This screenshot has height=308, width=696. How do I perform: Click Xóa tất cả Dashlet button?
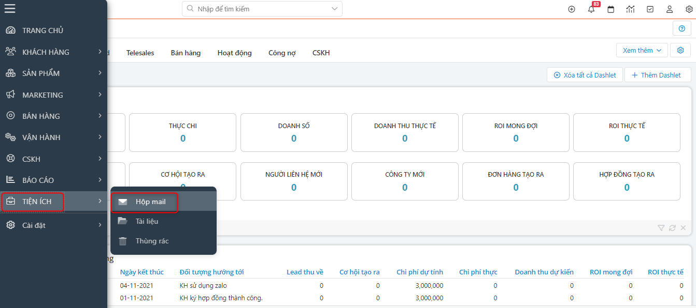pos(585,75)
